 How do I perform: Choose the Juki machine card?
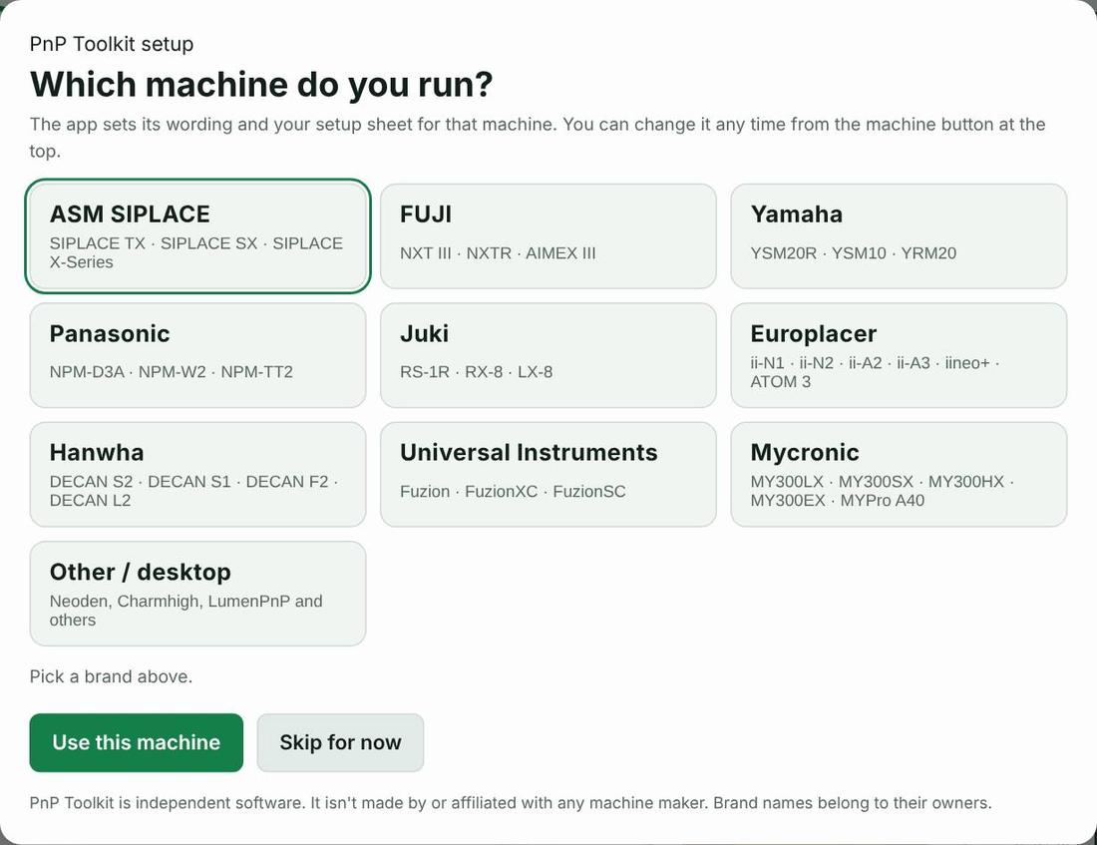(548, 355)
